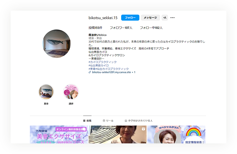Click display name 魔法使いbibico
Viewport: 237px width, 154px height.
click(98, 35)
